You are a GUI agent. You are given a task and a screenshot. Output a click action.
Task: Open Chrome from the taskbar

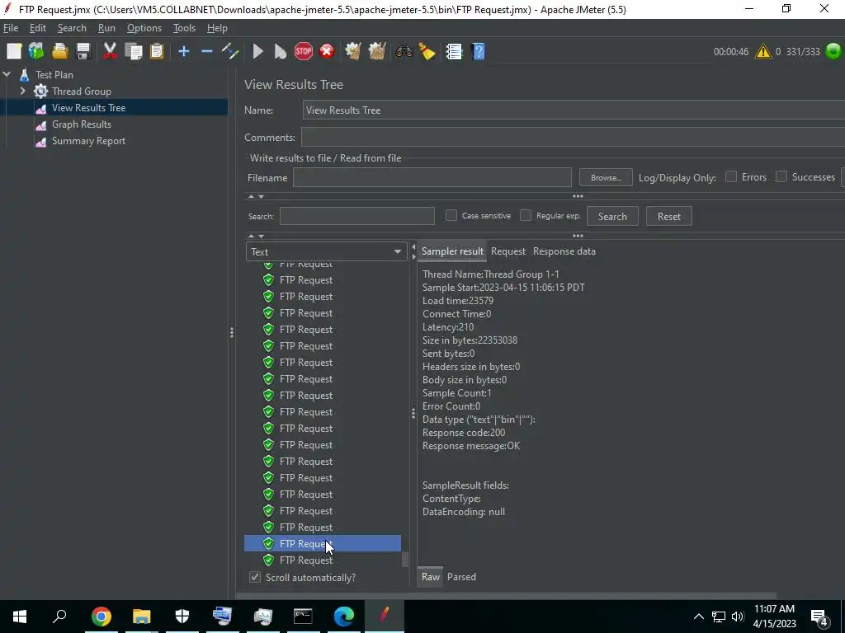(x=101, y=617)
